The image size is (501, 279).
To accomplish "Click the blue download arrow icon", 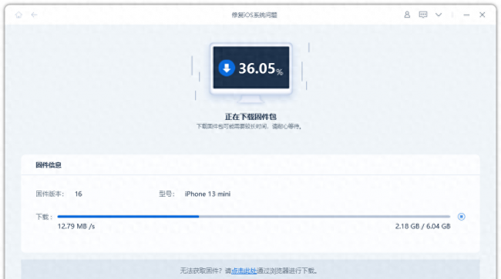I will pyautogui.click(x=227, y=68).
